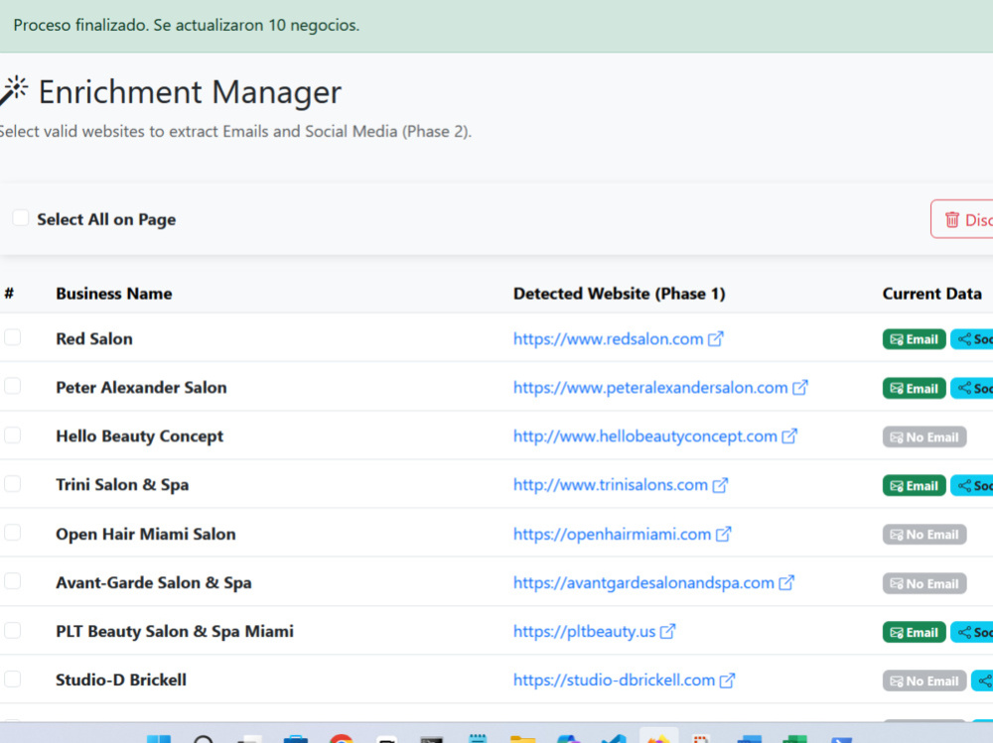Click No Email badge for Avant-Garde Salon & Spa

[923, 583]
